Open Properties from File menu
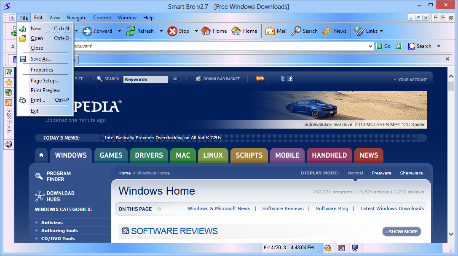 [45, 70]
